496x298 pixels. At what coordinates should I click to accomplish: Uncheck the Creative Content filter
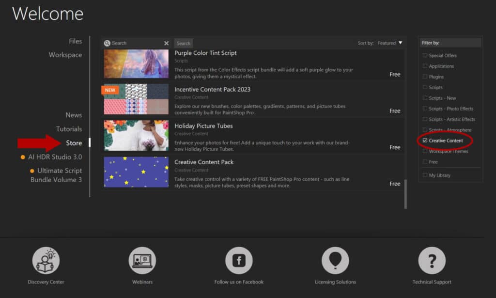(x=425, y=141)
